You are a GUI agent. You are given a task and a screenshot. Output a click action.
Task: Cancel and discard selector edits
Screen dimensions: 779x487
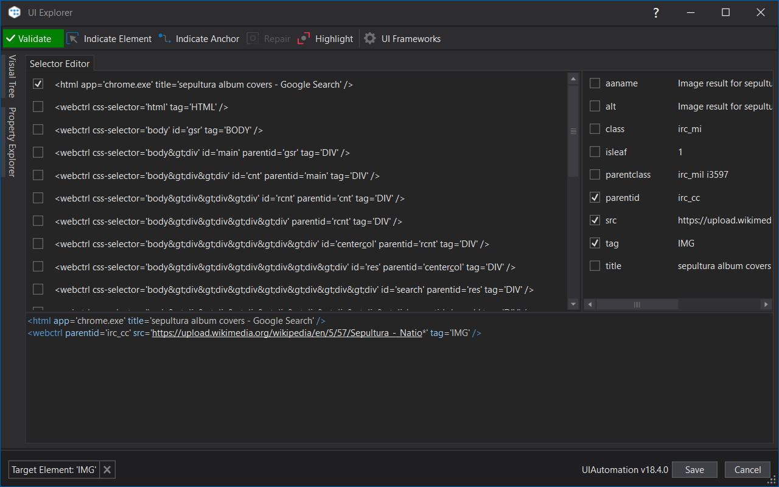coord(747,470)
